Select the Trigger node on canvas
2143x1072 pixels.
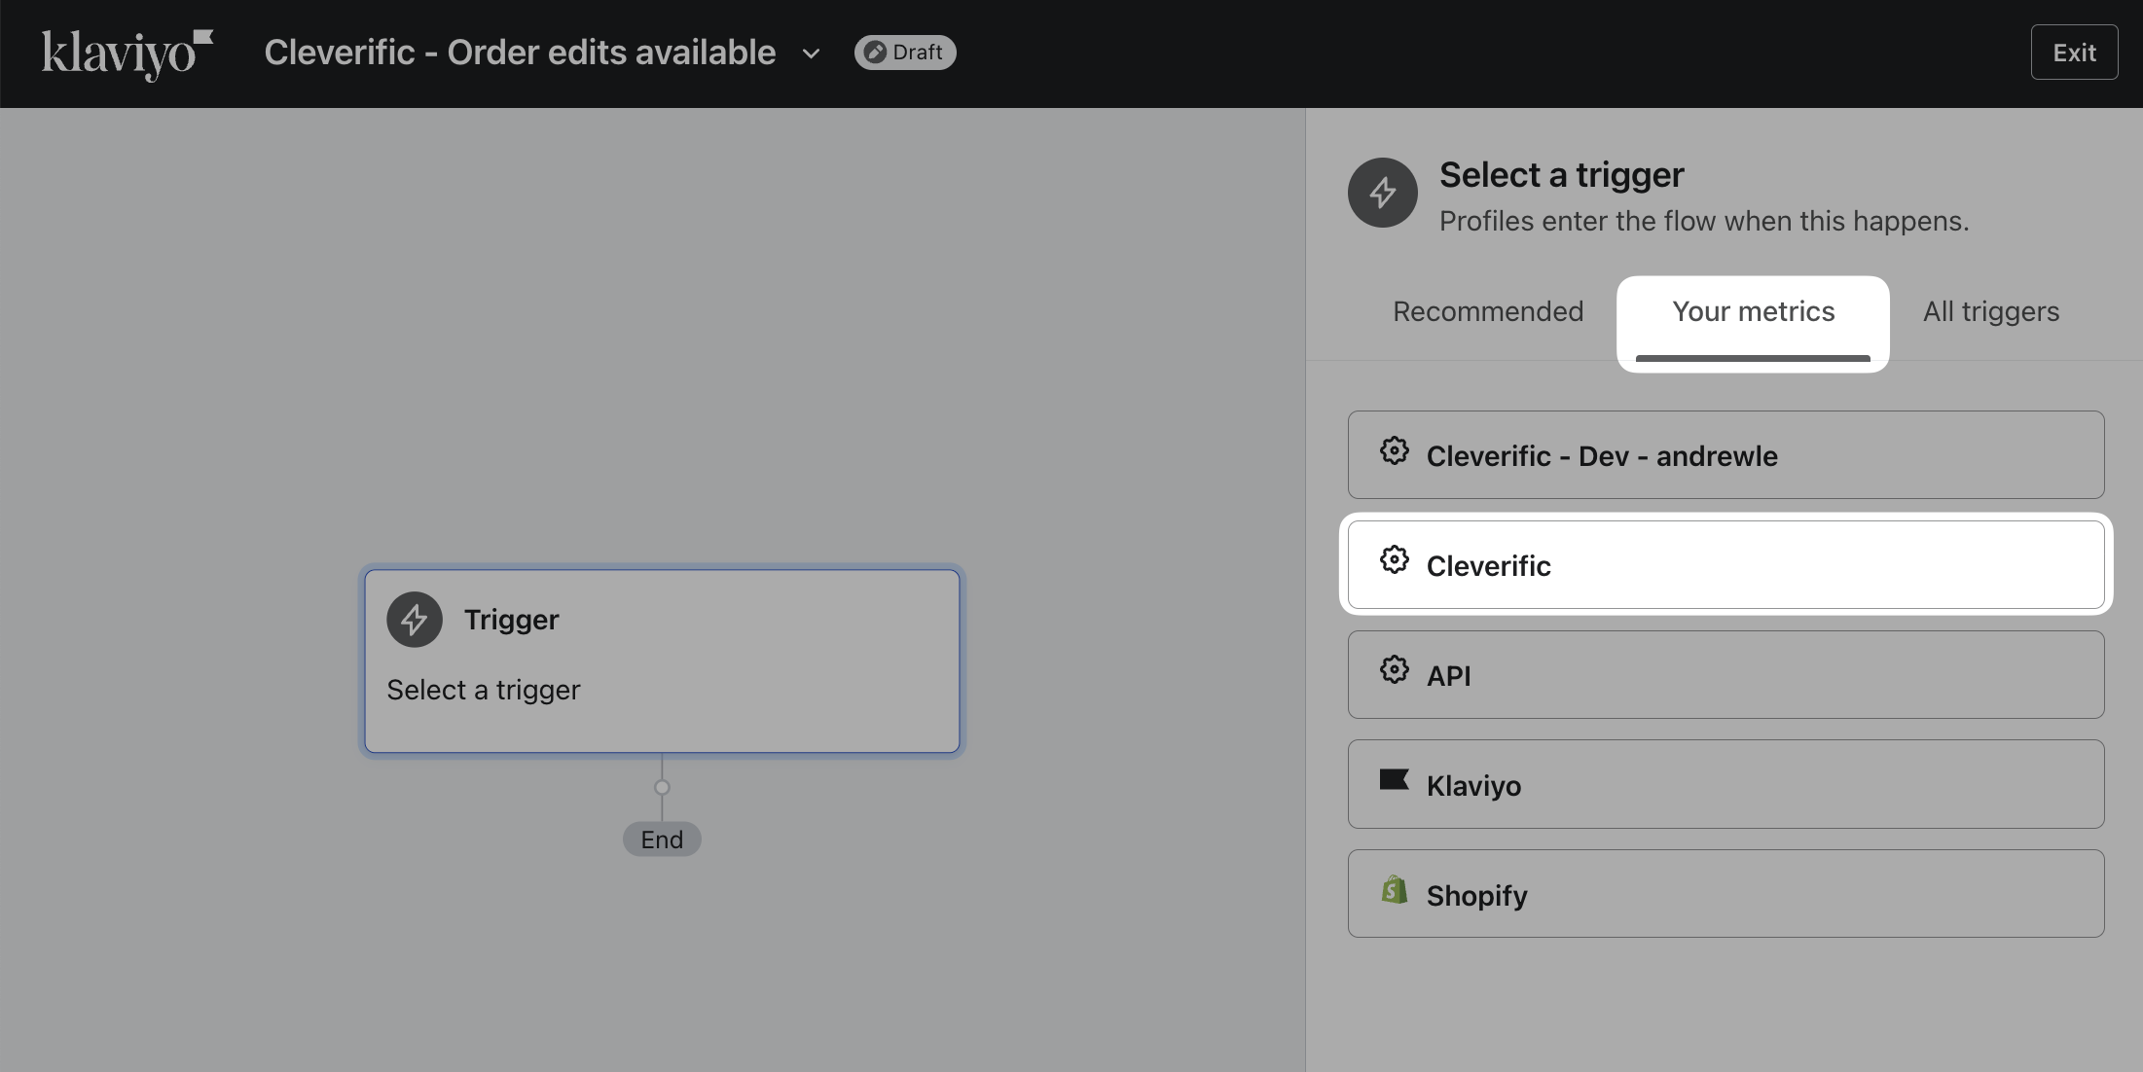pos(662,661)
